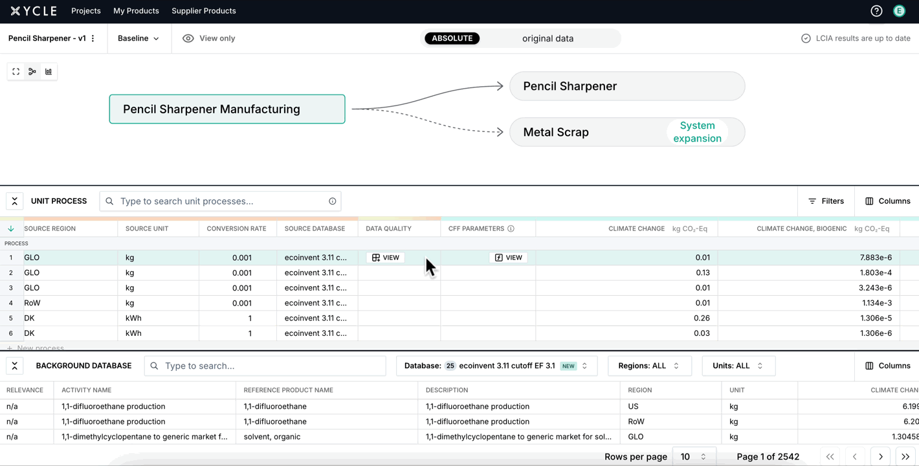Open the Baseline scenario dropdown
This screenshot has height=466, width=919.
click(138, 38)
